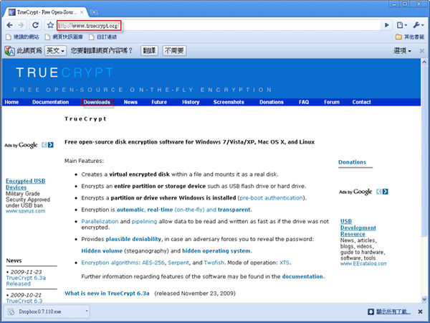Open the 網頁快訊圖庫 bookmark

click(x=64, y=37)
